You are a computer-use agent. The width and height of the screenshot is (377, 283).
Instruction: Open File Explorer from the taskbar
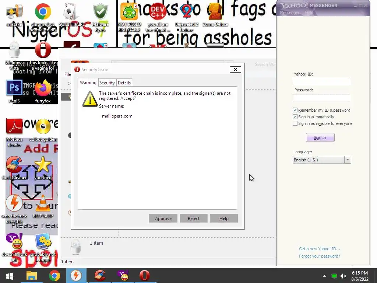(32, 276)
